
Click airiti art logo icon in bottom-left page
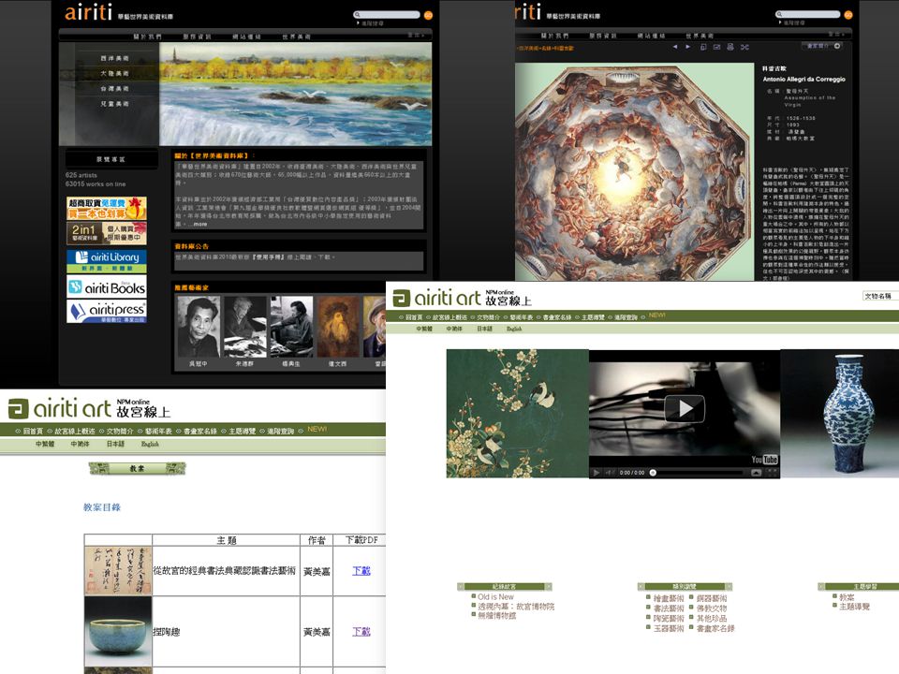tap(18, 409)
